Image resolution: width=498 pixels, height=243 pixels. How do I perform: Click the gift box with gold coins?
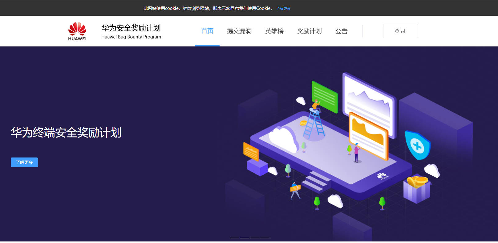[417, 189]
